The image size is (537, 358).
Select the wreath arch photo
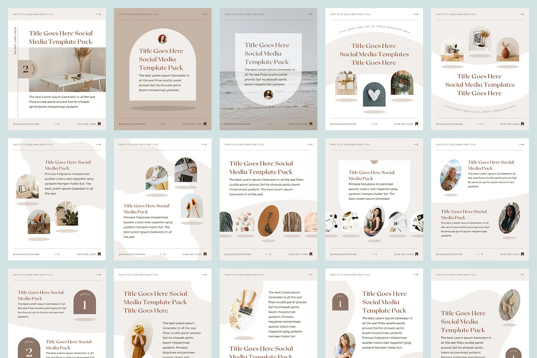[x=402, y=83]
